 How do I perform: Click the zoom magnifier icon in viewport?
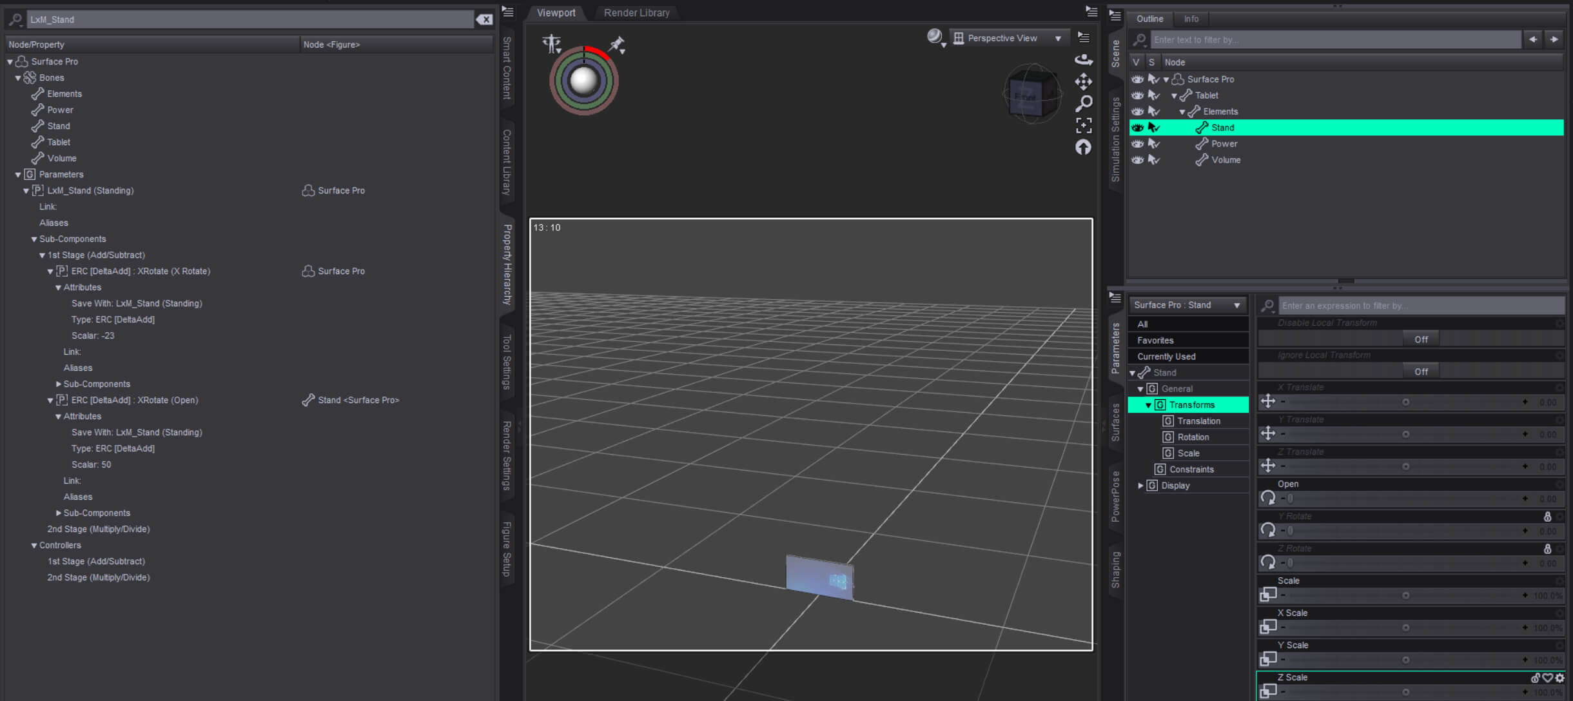[1084, 103]
